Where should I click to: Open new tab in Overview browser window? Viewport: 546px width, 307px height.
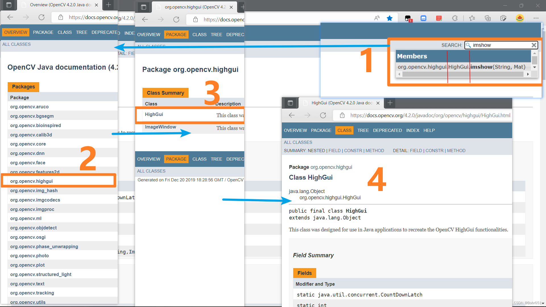108,5
